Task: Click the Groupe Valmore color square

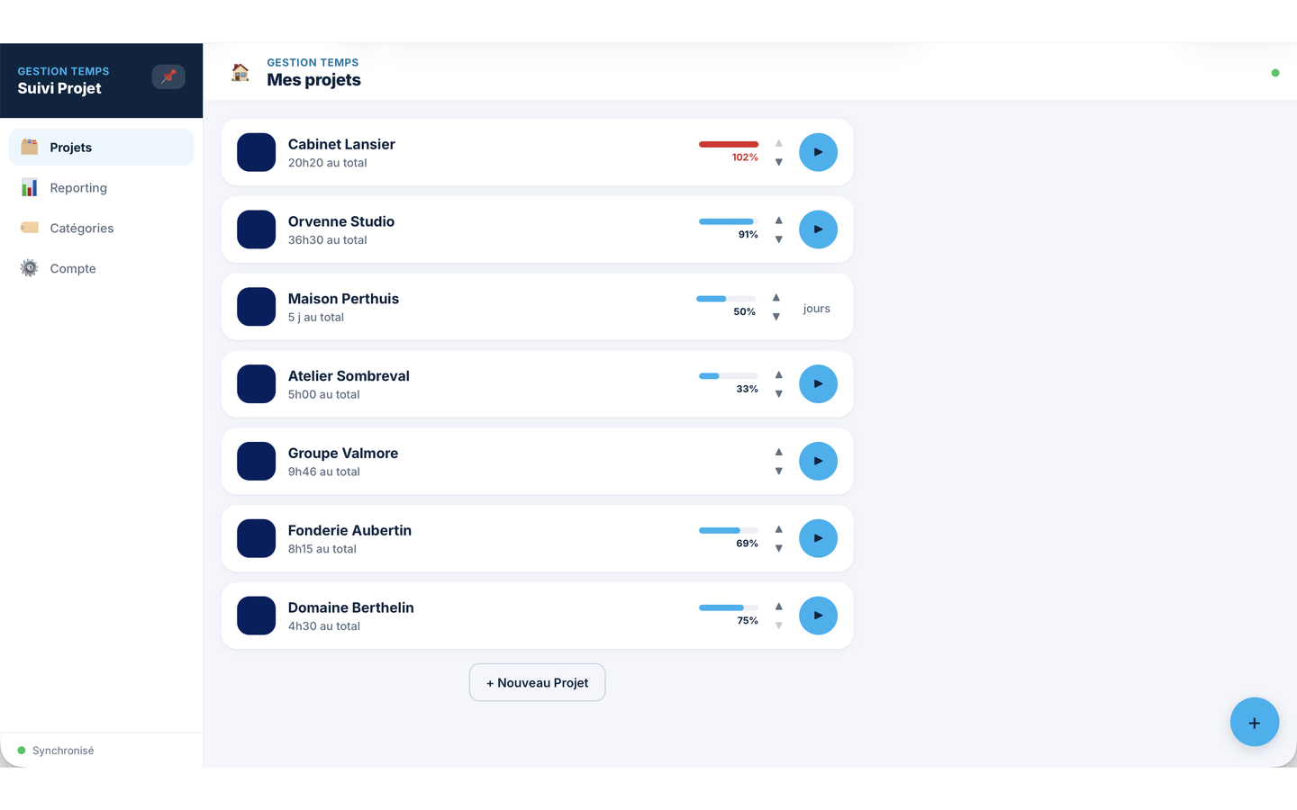Action: point(256,461)
